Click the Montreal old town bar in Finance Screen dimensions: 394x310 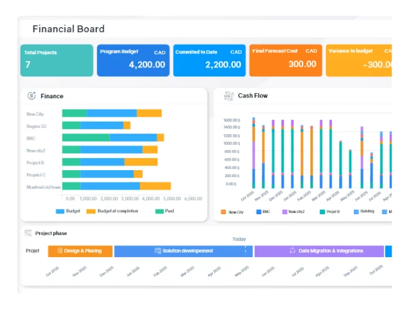[116, 186]
